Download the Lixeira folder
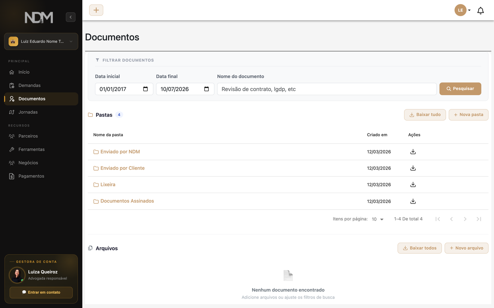The height and width of the screenshot is (308, 494). pos(413,184)
